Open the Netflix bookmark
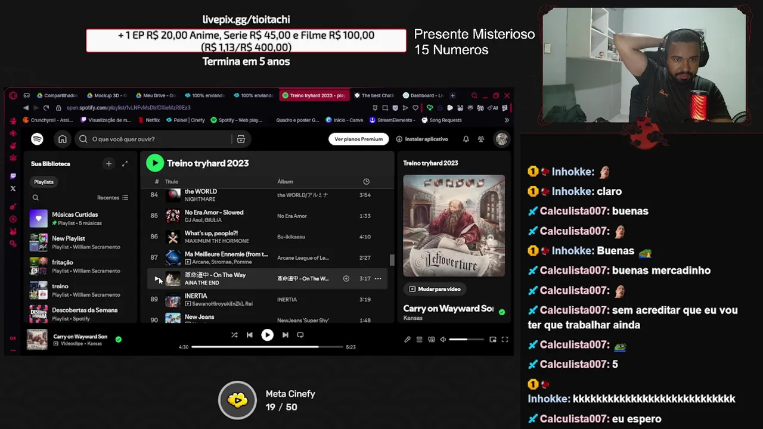This screenshot has height=429, width=763. (149, 120)
